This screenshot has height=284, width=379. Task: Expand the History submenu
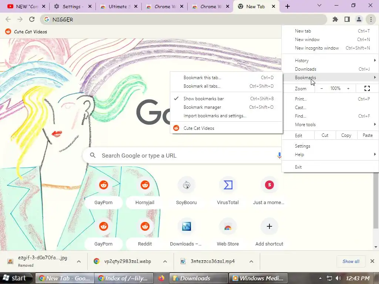(330, 60)
